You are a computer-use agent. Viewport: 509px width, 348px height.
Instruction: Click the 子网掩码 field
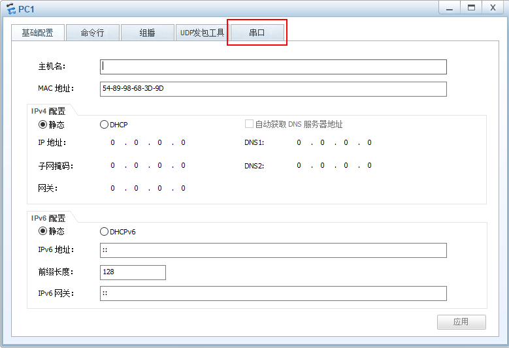coord(148,166)
